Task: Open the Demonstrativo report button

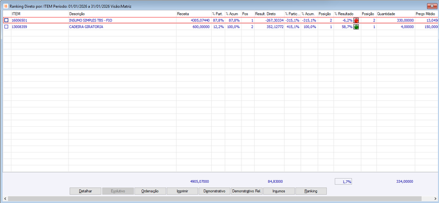Action: pos(215,191)
